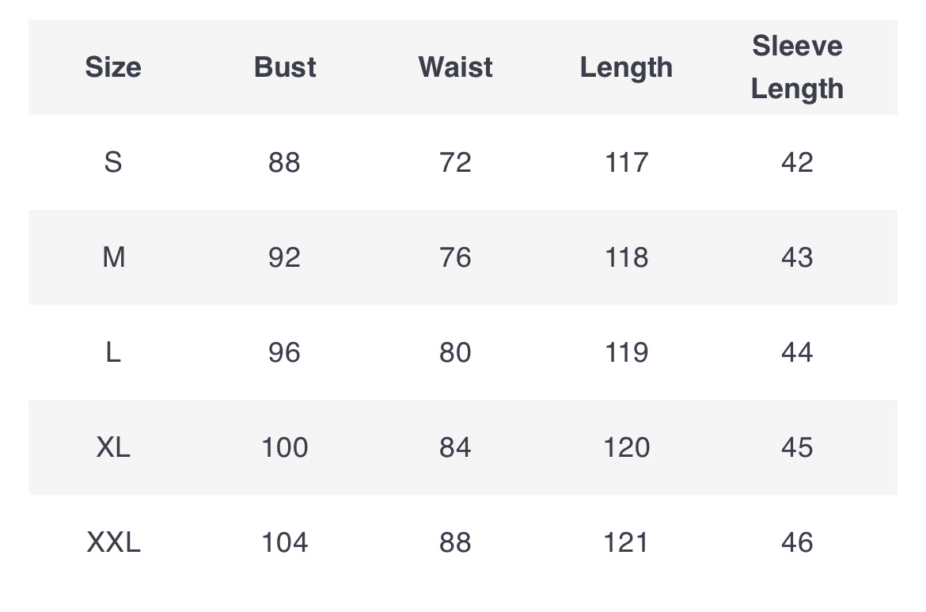Click waist value 72 in S row

455,162
